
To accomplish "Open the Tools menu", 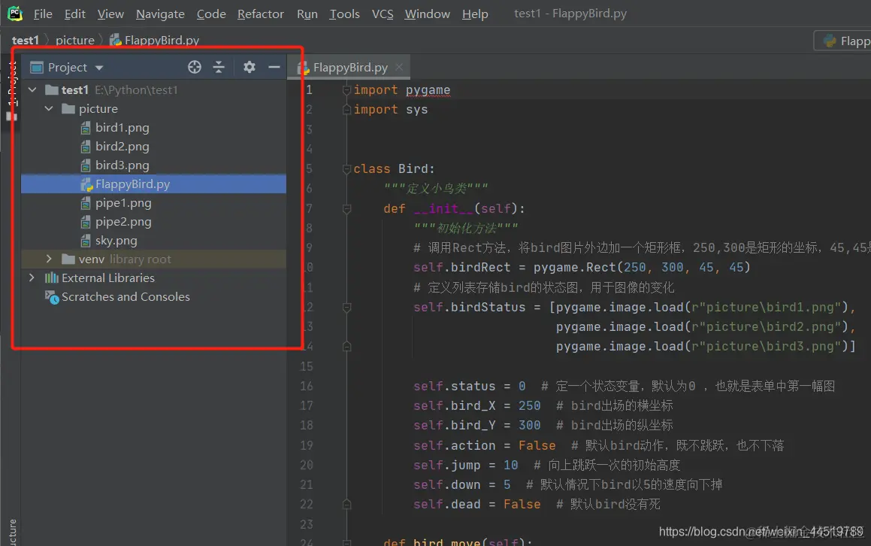I will point(344,14).
